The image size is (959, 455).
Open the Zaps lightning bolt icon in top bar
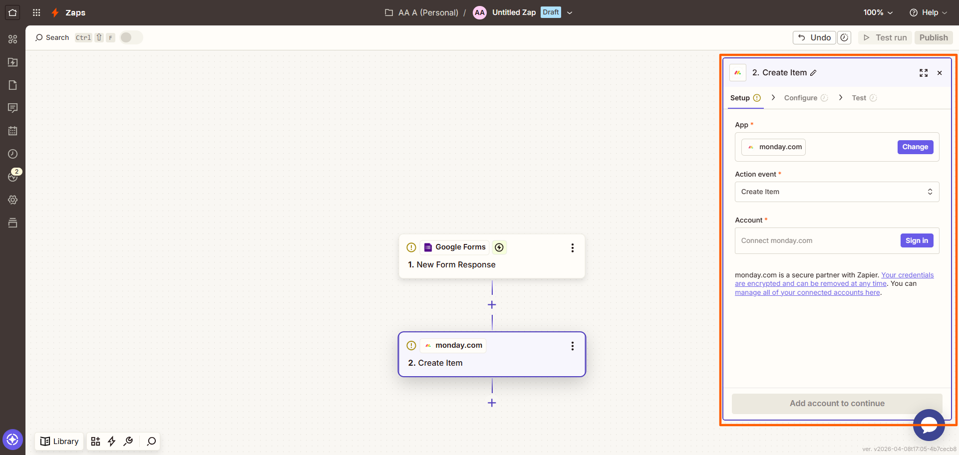[54, 12]
